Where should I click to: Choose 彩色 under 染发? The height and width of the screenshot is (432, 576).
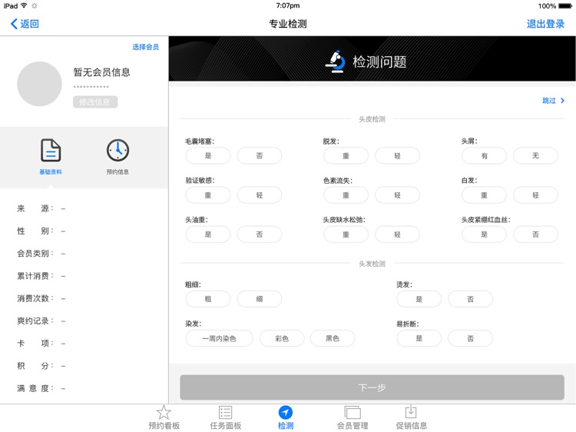[282, 338]
